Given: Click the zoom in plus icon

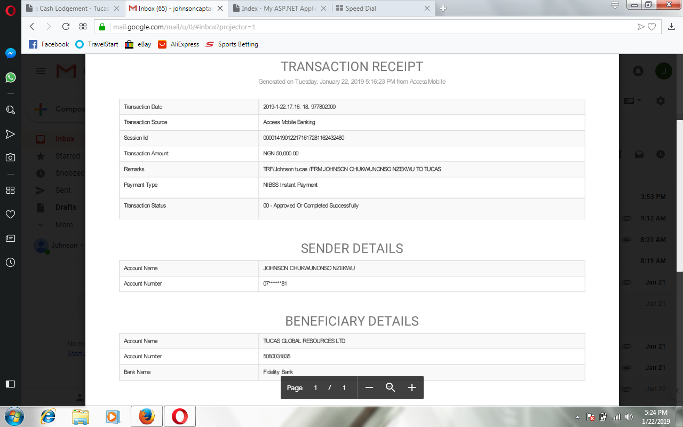Looking at the screenshot, I should coord(411,388).
